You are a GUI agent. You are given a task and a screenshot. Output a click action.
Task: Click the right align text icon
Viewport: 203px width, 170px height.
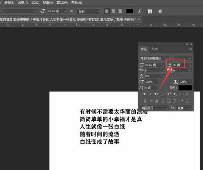click(120, 11)
